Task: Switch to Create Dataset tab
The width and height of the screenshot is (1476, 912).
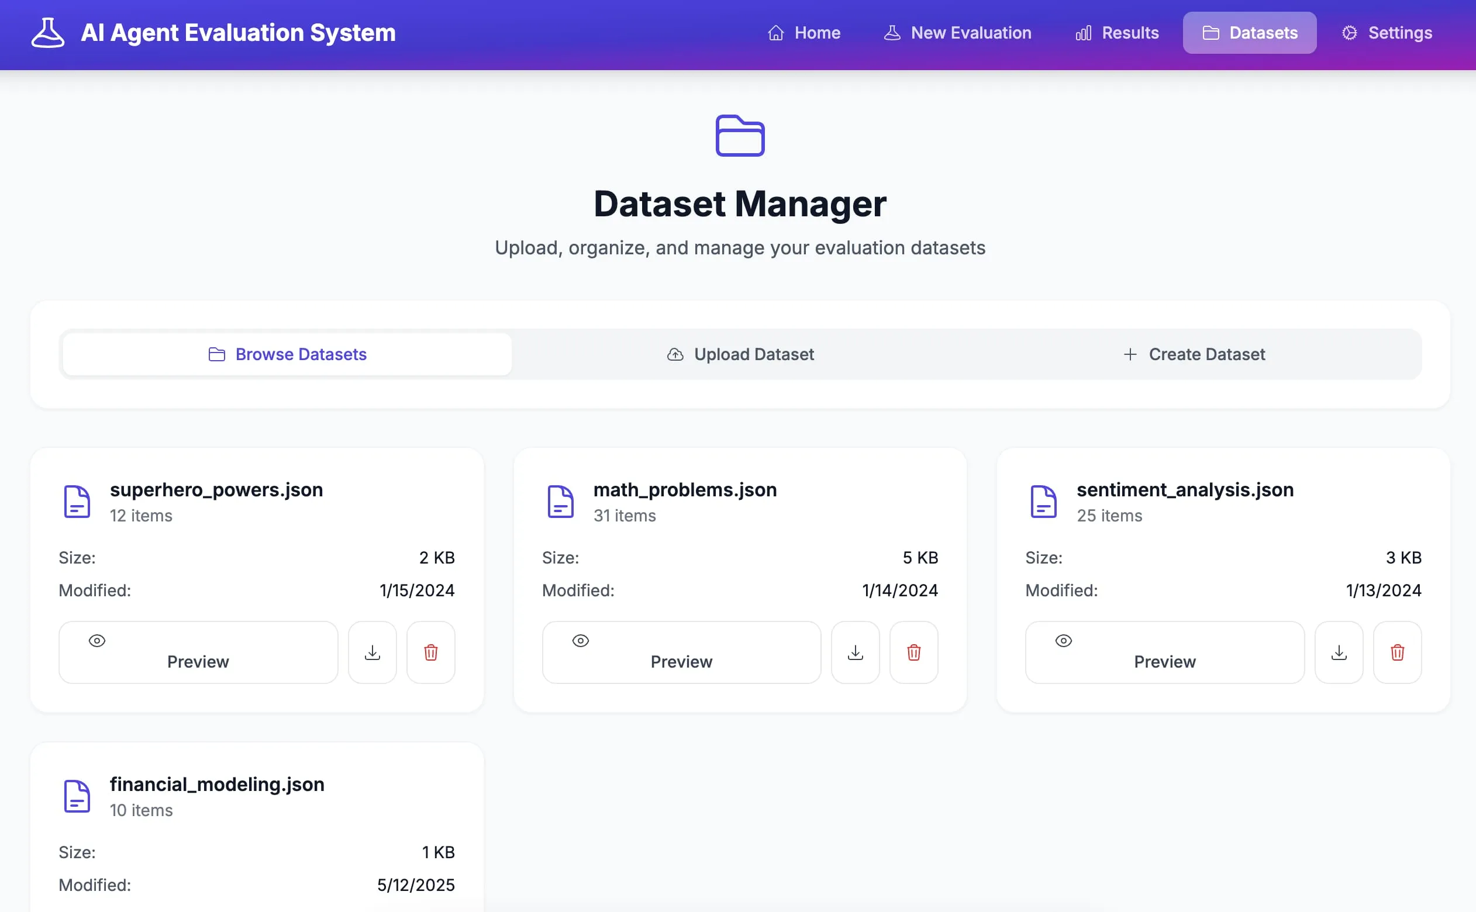Action: [x=1194, y=354]
